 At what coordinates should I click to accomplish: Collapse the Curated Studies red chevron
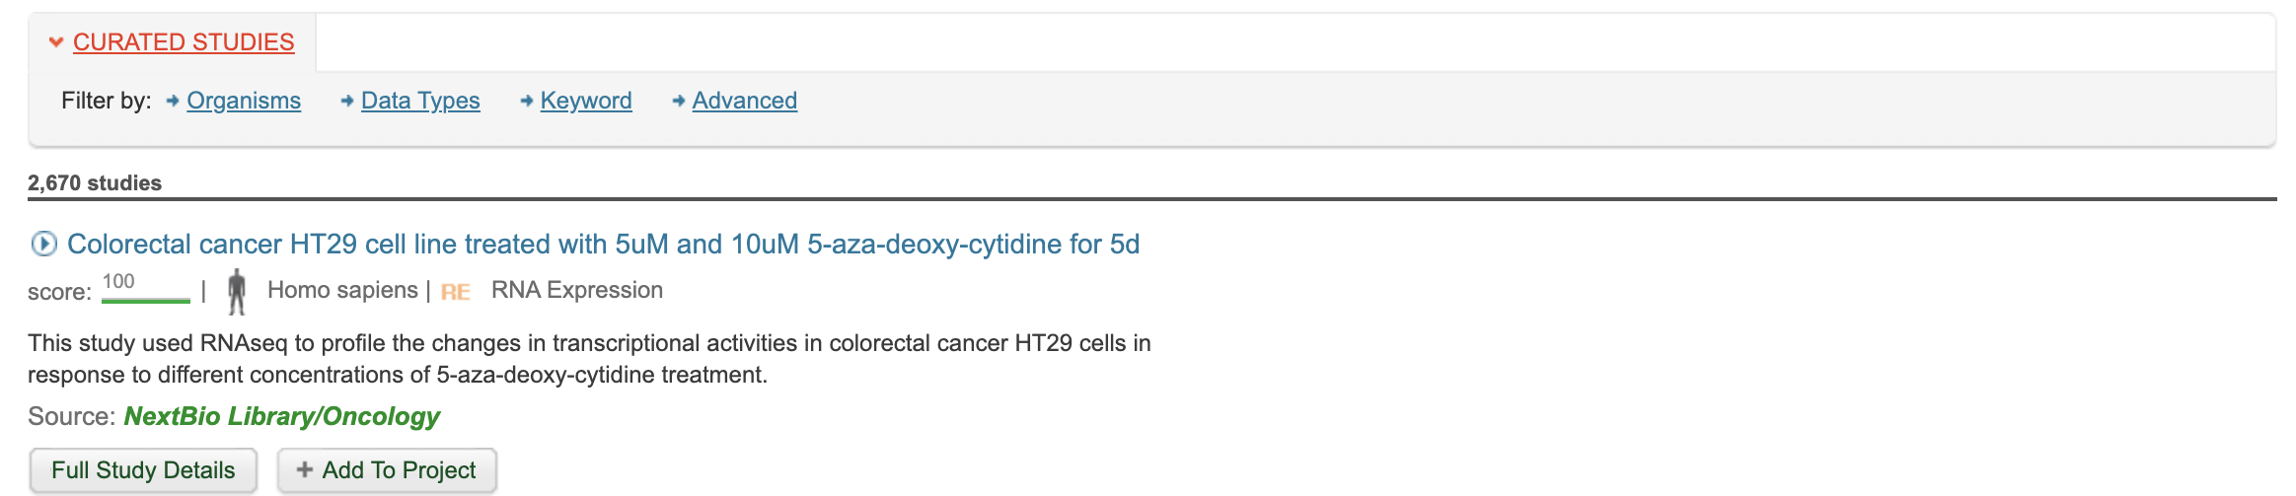pos(56,42)
